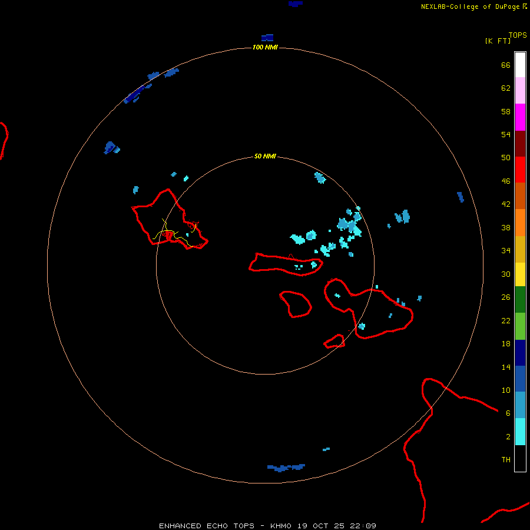Image resolution: width=530 pixels, height=530 pixels.
Task: Click the [K FT] units label
Action: [x=498, y=41]
